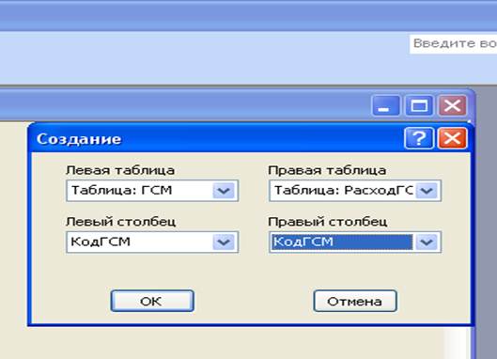This screenshot has width=497, height=359.
Task: Open the Правая таблица dropdown arrow
Action: tap(427, 191)
